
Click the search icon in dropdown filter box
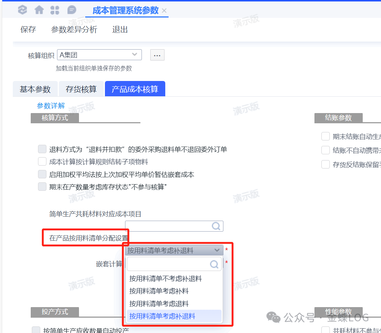tap(215, 264)
